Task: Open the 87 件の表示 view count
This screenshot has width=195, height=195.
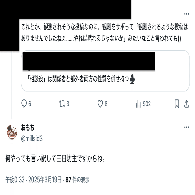Action: pyautogui.click(x=77, y=180)
